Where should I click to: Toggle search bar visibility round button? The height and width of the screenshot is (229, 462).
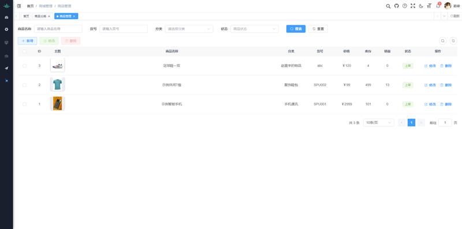(442, 41)
